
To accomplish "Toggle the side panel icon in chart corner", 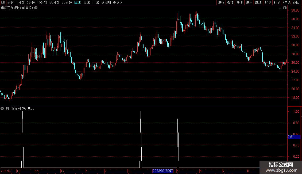I will (x=285, y=8).
